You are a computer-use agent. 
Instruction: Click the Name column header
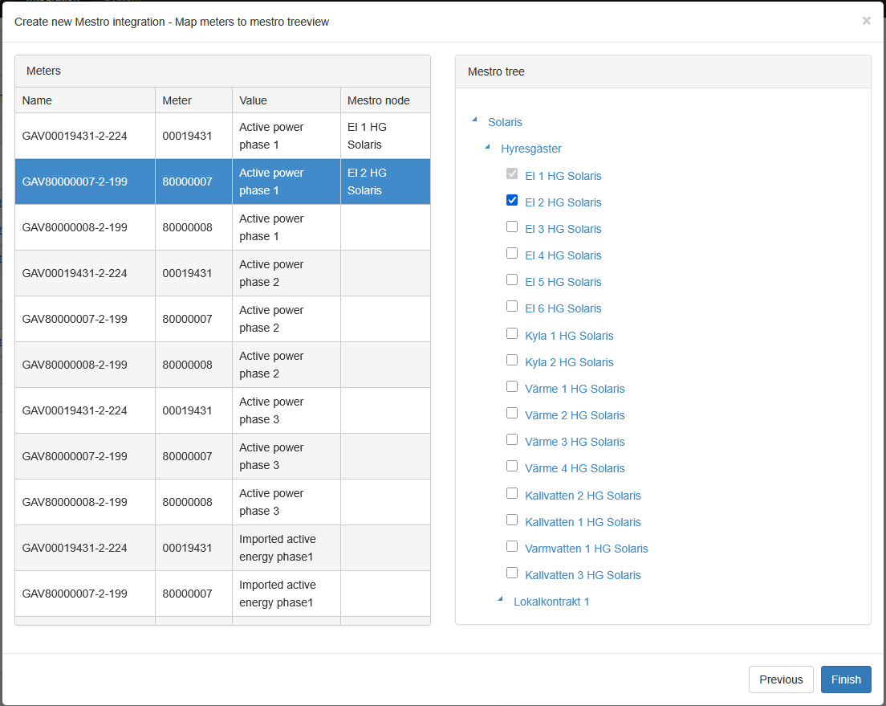(x=85, y=100)
